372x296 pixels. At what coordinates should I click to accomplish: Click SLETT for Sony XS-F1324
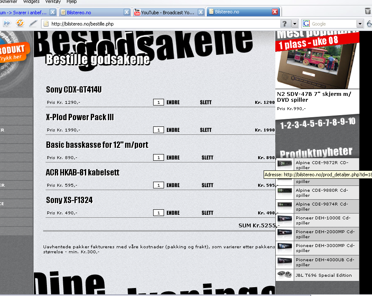pyautogui.click(x=208, y=213)
